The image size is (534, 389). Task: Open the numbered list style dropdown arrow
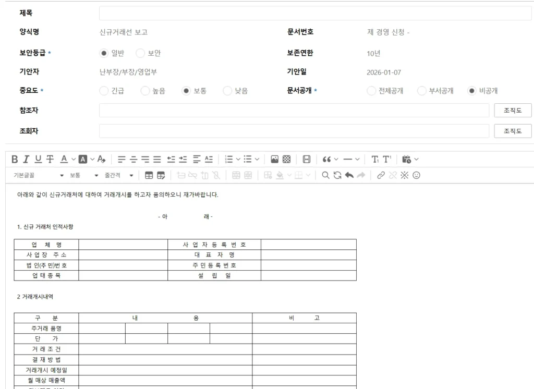[x=238, y=159]
